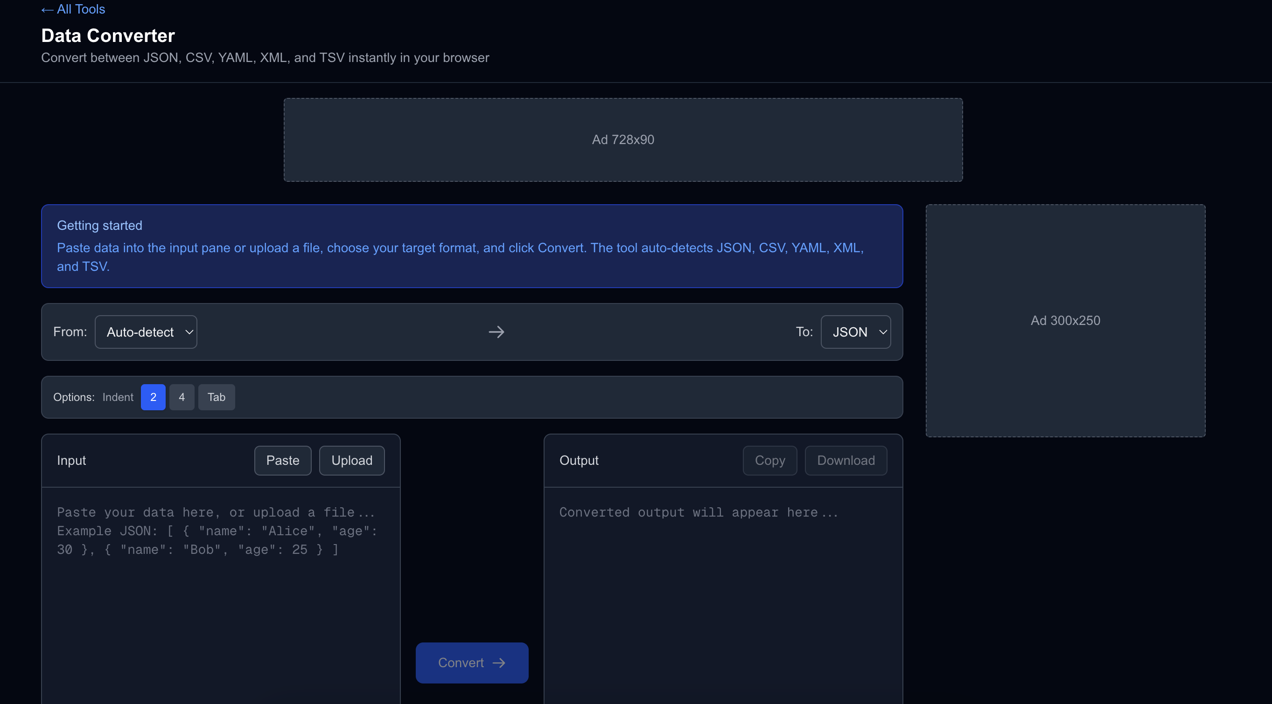Click the Output placeholder text area

pos(723,567)
